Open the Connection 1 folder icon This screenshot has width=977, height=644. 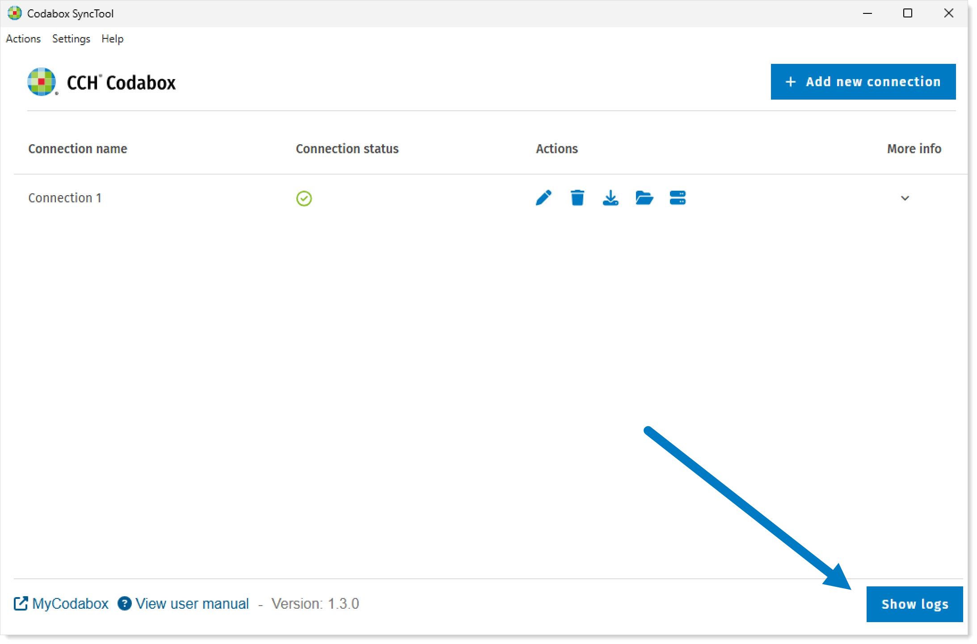click(x=644, y=198)
